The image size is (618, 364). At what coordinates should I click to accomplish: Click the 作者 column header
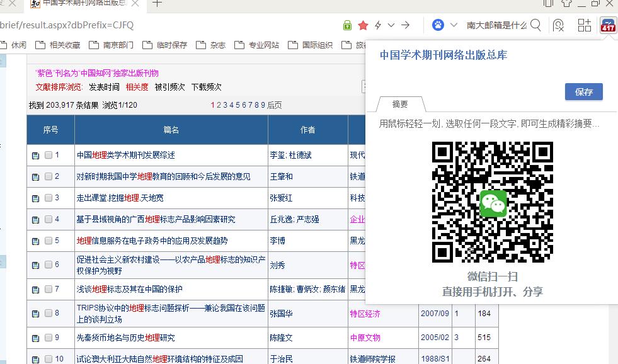tap(308, 130)
